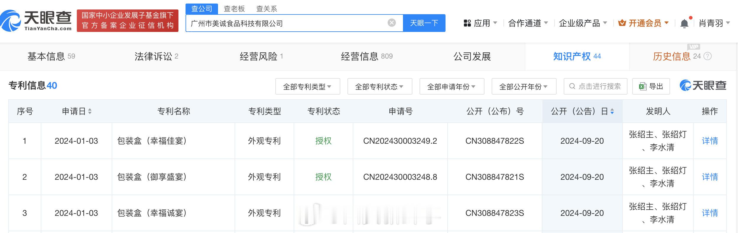This screenshot has height=233, width=738.
Task: Click the 专利名称 column header
Action: pyautogui.click(x=173, y=111)
